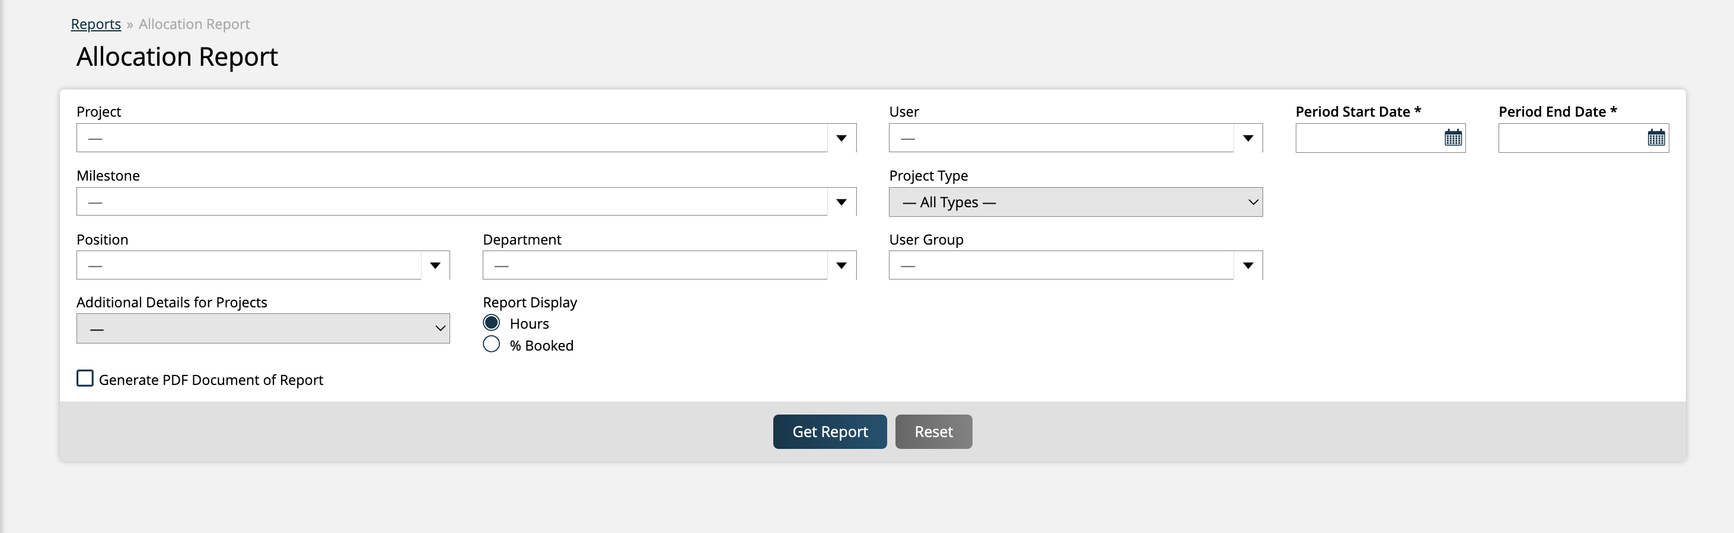
Task: Enable Generate PDF Document of Report checkbox
Action: click(x=85, y=378)
